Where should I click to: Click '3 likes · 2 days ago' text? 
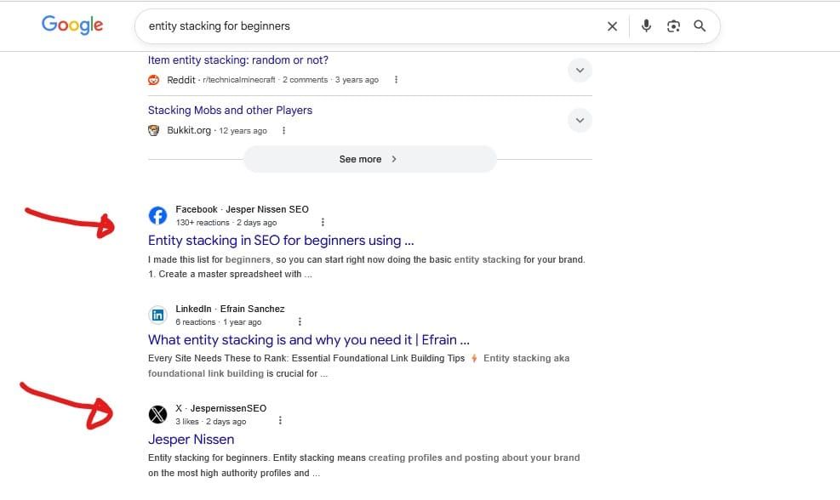point(210,422)
